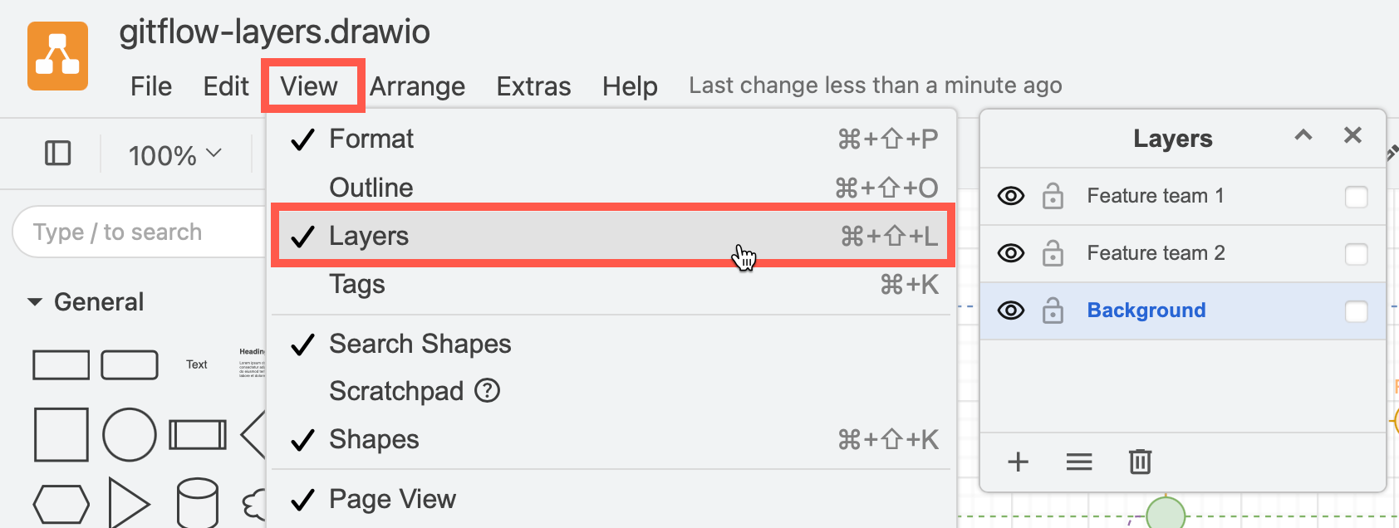Add a new layer with the plus icon
Screen dimensions: 1399x528
(x=1017, y=462)
